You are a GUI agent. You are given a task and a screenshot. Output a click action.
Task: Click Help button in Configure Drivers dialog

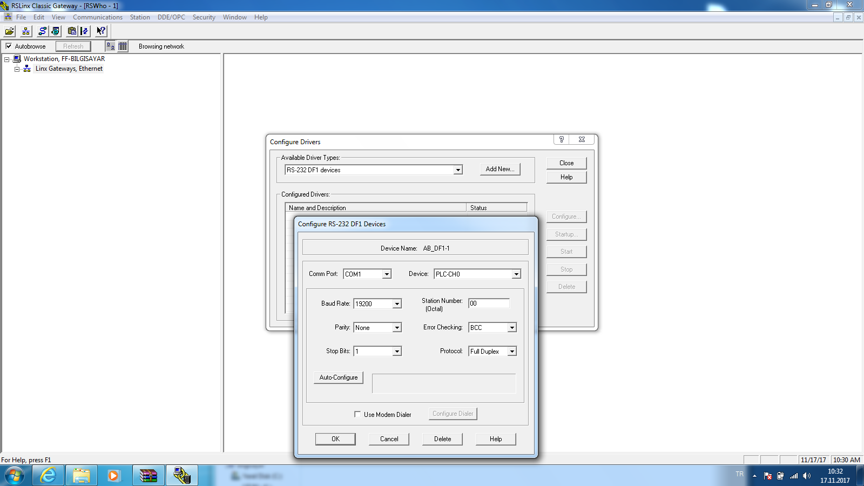566,177
